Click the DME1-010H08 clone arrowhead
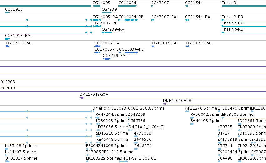The image size is (266, 163). [x=164, y=104]
